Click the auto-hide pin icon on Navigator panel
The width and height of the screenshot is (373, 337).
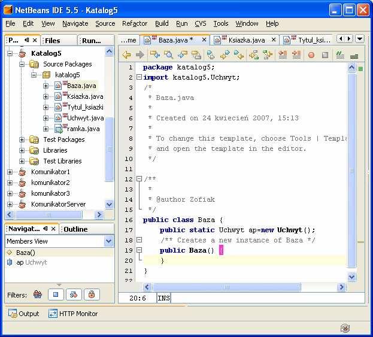pyautogui.click(x=45, y=229)
